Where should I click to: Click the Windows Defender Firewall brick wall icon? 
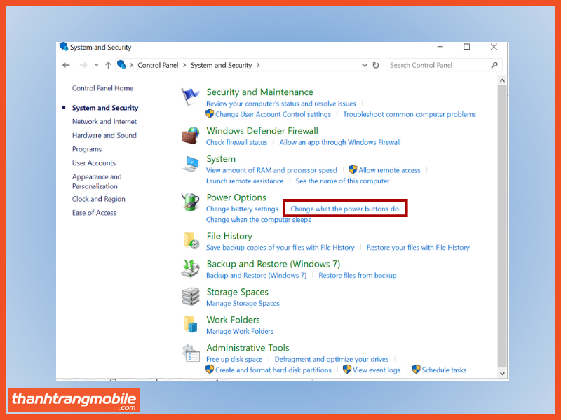tap(190, 135)
